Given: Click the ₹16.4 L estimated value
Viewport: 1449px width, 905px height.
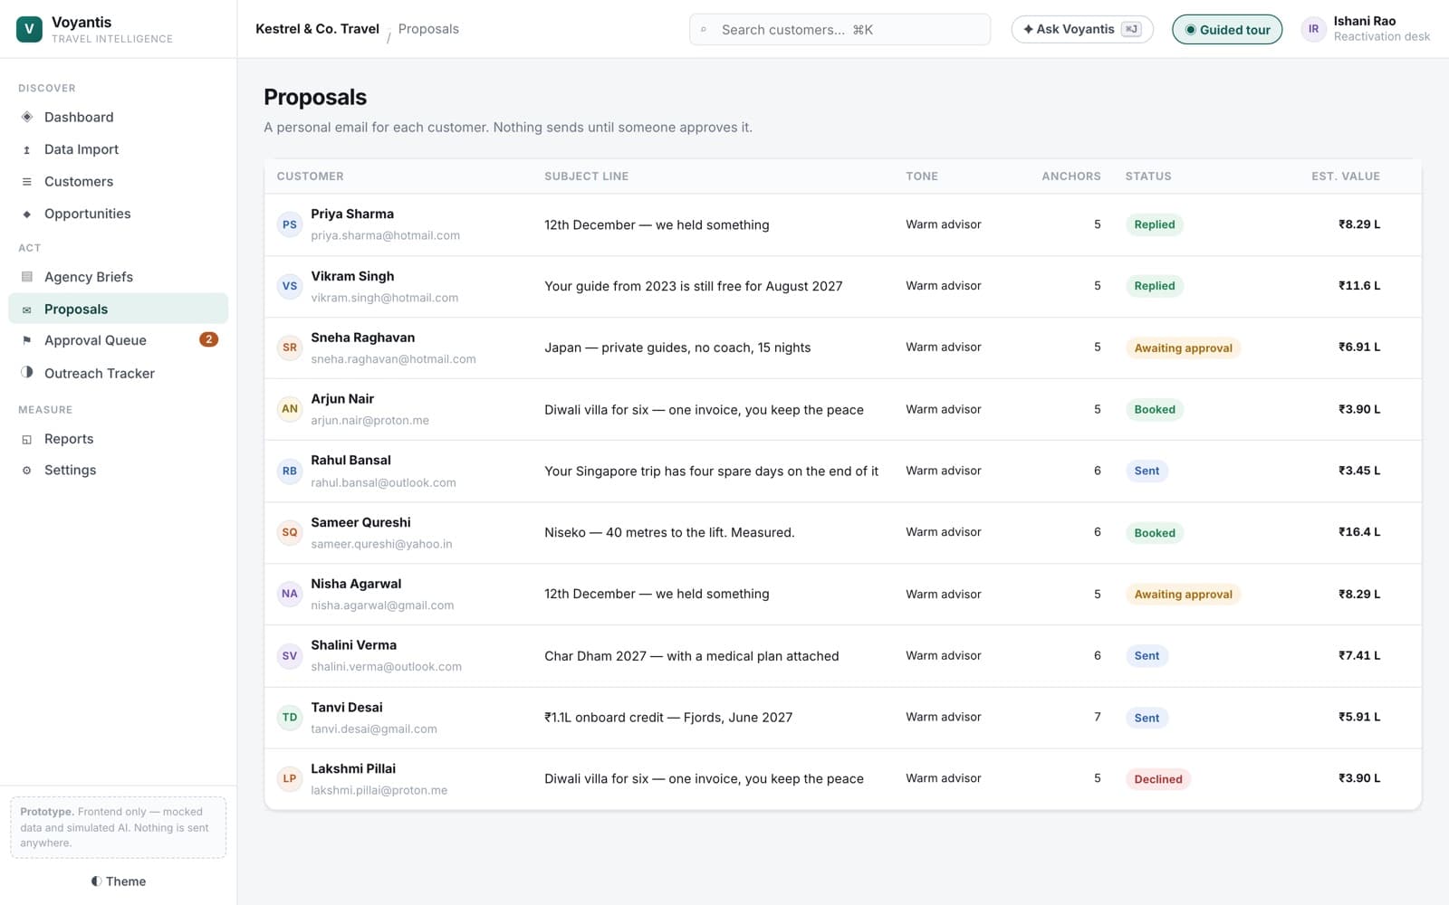Looking at the screenshot, I should pos(1359,532).
